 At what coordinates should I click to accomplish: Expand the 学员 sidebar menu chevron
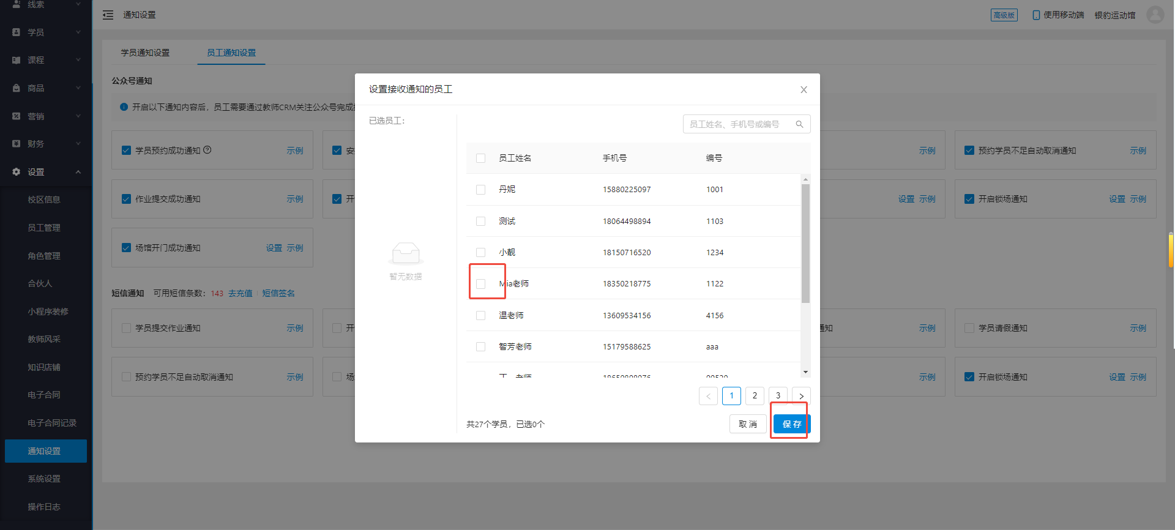pos(78,32)
